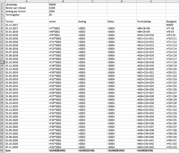Select the cell with formula =SUM(B8:B43)
Image resolution: width=179 pixels, height=153 pixels.
point(63,151)
